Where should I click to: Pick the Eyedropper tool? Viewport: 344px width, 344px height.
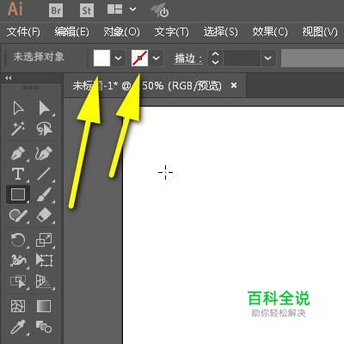(18, 327)
